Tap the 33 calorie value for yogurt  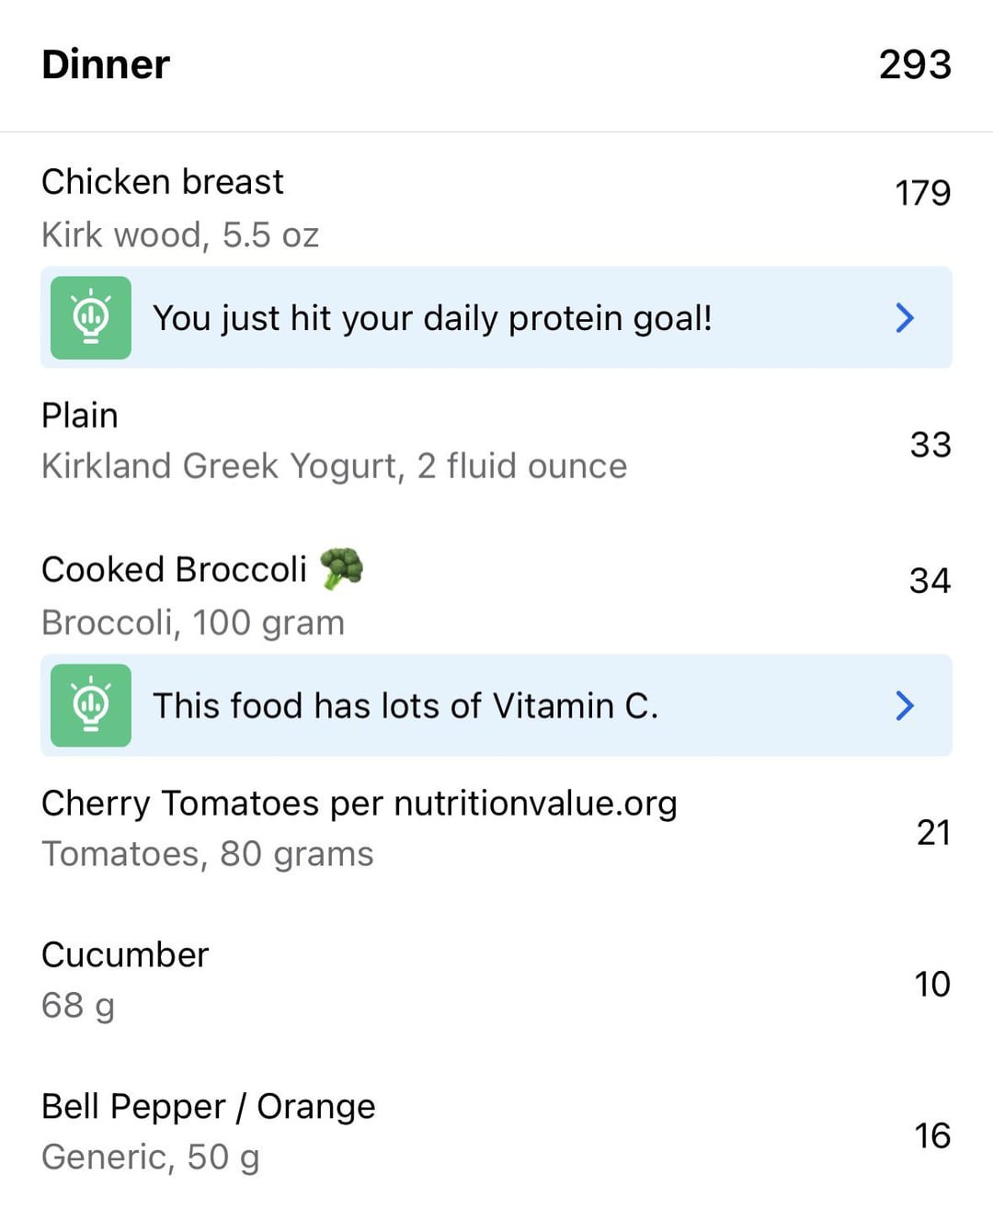[x=930, y=445]
